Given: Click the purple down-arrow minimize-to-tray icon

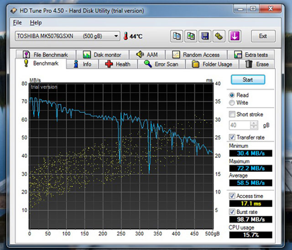Looking at the screenshot, I should pyautogui.click(x=235, y=36).
